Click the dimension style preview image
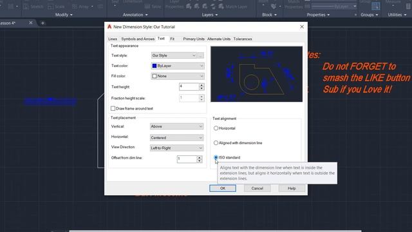This screenshot has height=232, width=412. point(256,74)
